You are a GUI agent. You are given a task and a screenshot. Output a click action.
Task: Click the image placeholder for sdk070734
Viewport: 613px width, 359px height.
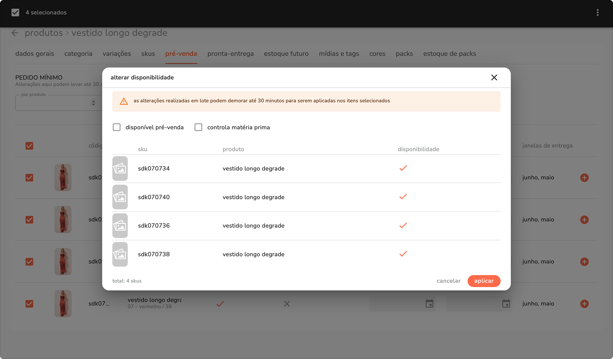tap(120, 168)
